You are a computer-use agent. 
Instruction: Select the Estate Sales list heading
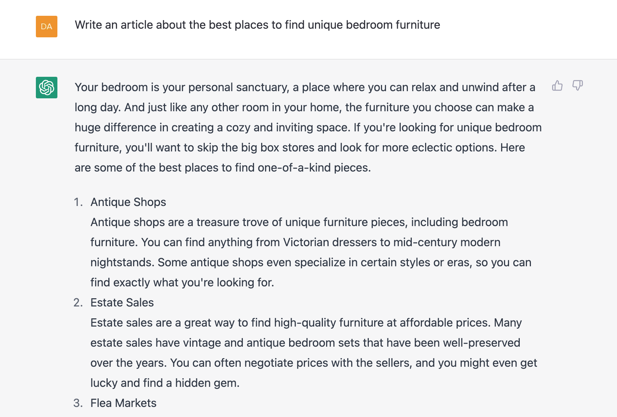click(x=122, y=303)
